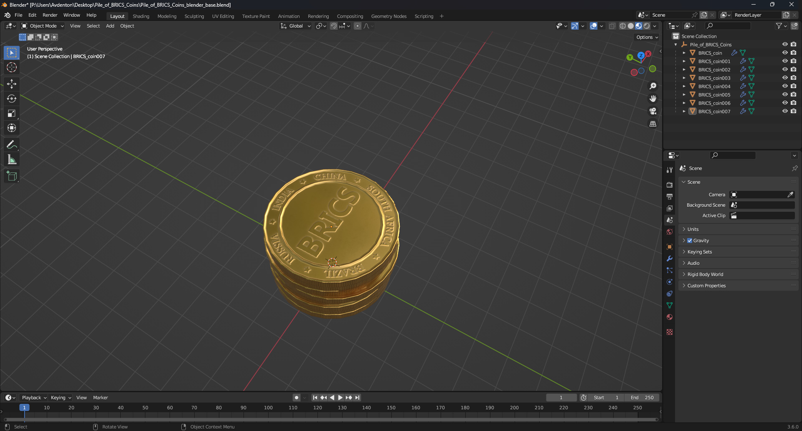Image resolution: width=802 pixels, height=431 pixels.
Task: Open the Global orientation dropdown
Action: (x=296, y=26)
